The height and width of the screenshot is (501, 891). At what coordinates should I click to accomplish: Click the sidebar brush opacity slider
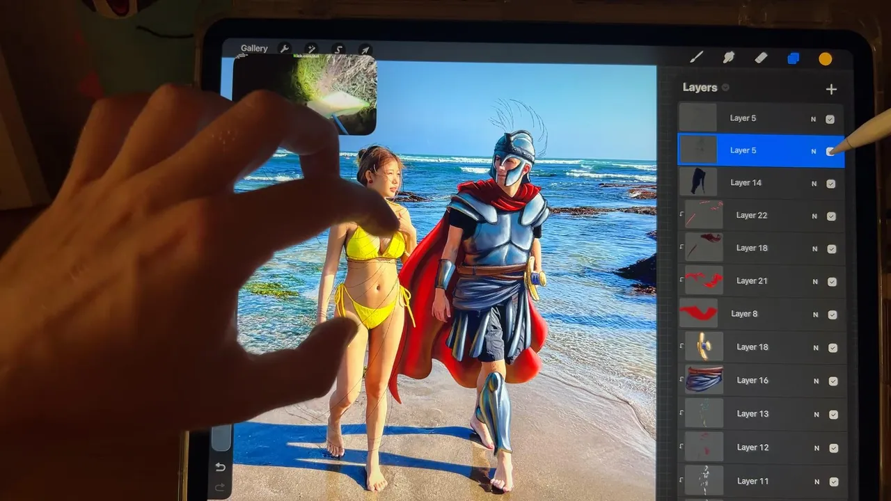[221, 437]
